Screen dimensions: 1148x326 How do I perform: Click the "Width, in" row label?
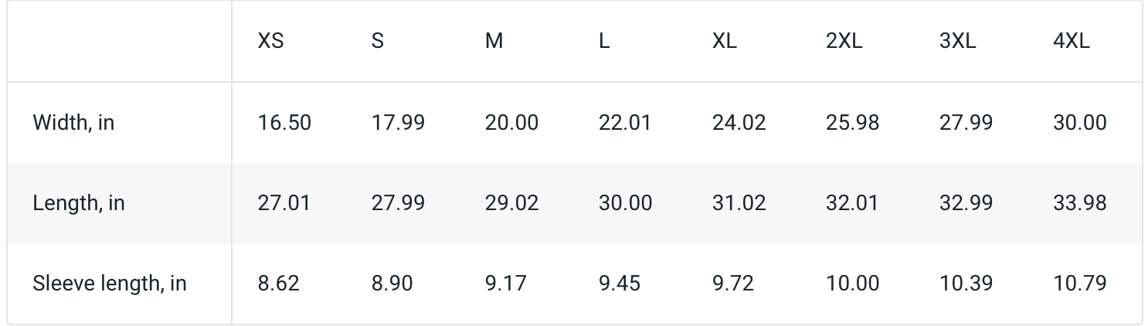[x=73, y=123]
